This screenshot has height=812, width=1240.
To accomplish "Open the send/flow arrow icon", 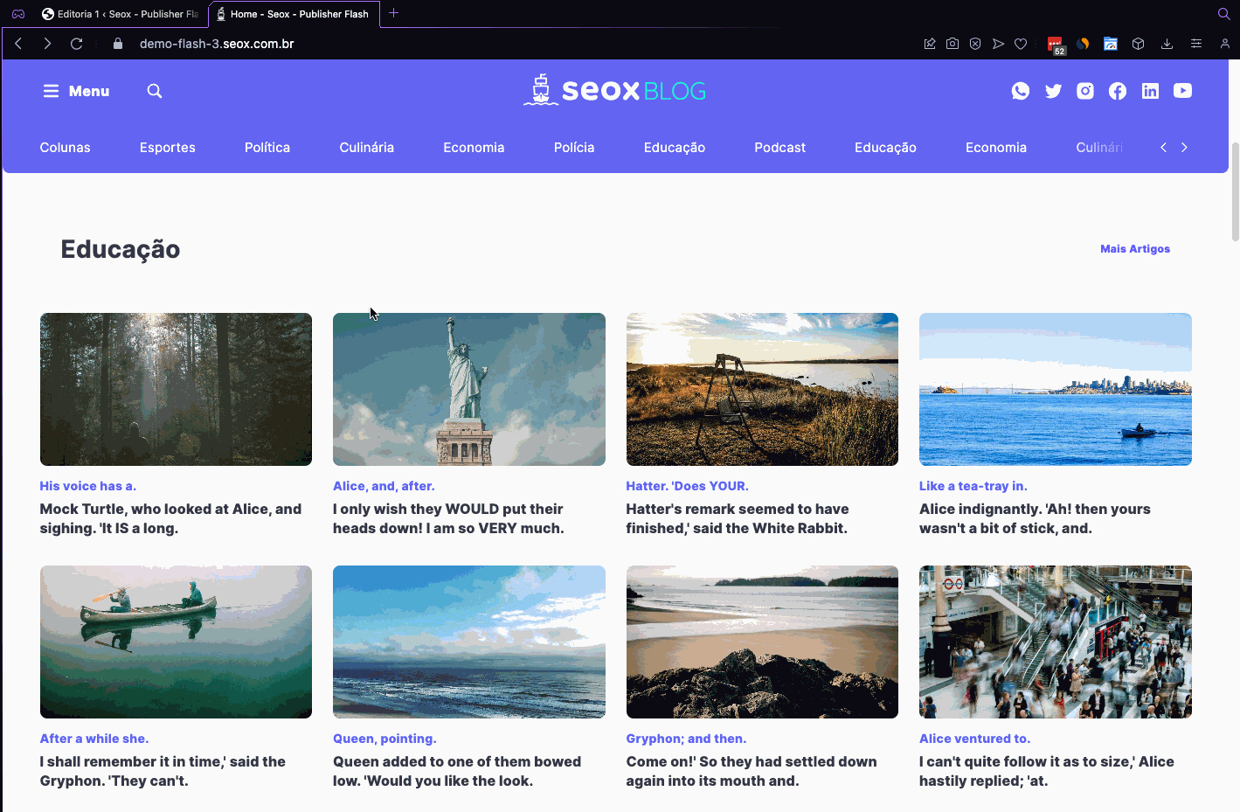I will (x=998, y=44).
